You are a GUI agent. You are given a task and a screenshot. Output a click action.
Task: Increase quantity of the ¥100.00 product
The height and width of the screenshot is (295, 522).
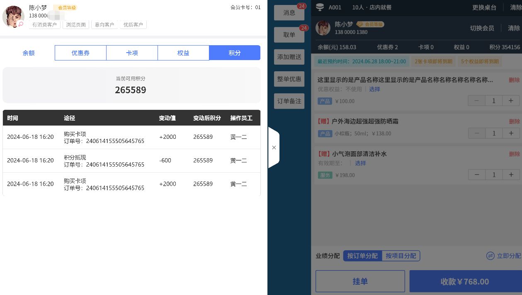pyautogui.click(x=511, y=101)
